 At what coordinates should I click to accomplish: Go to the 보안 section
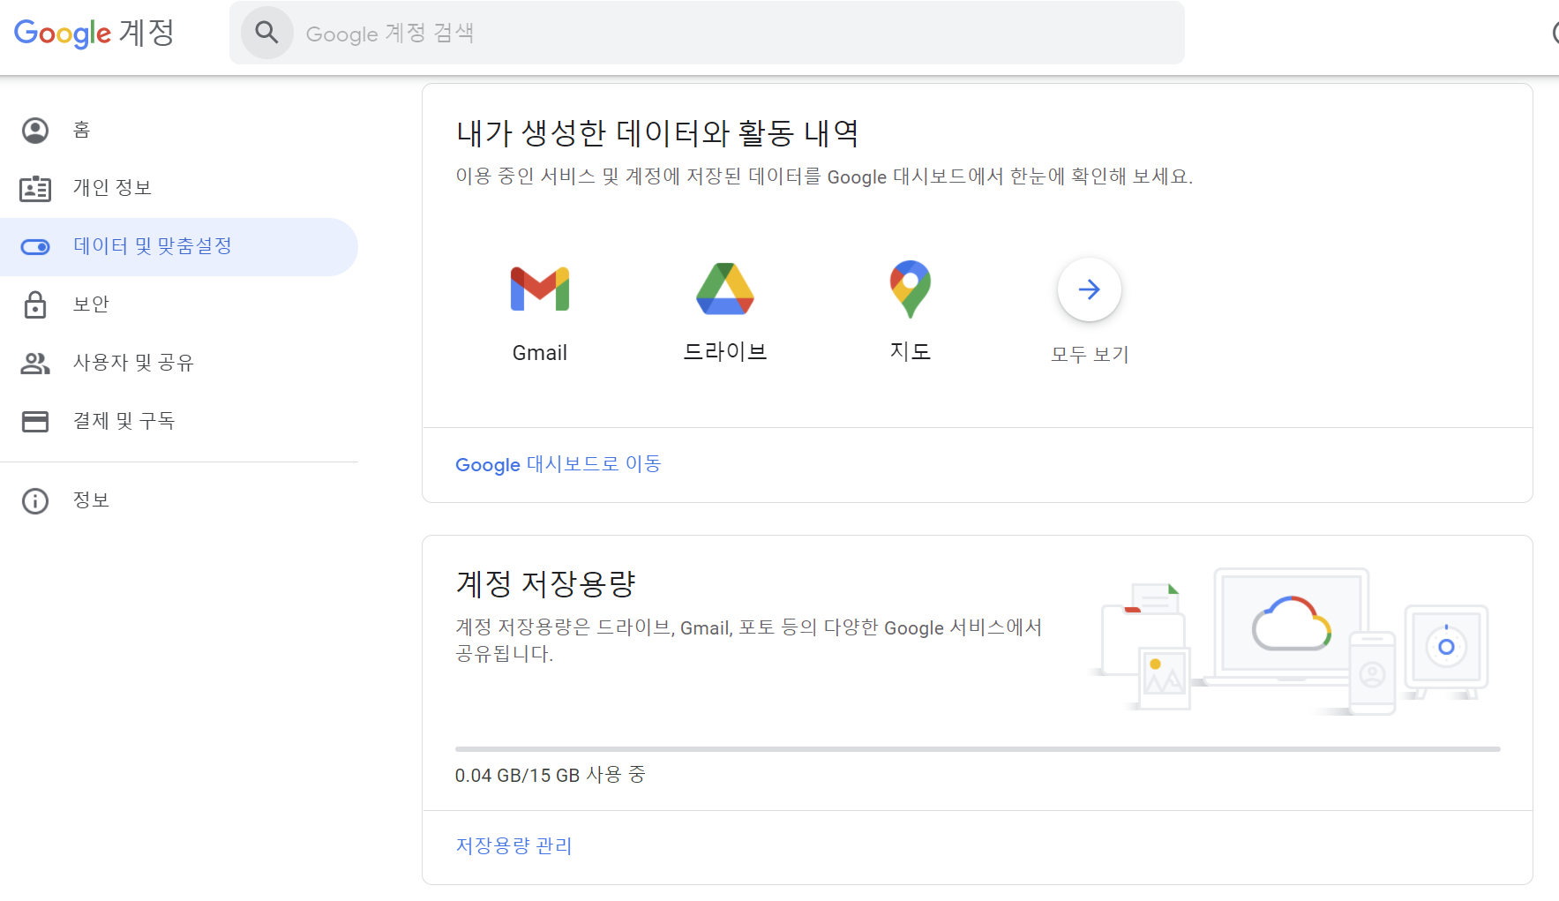point(179,305)
